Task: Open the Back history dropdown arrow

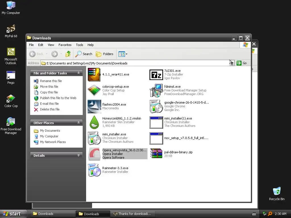Action: (x=47, y=54)
